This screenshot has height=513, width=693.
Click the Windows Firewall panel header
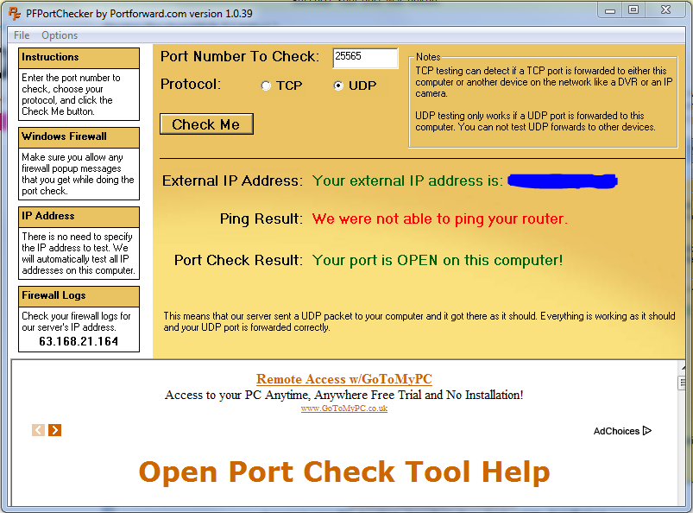tap(79, 137)
